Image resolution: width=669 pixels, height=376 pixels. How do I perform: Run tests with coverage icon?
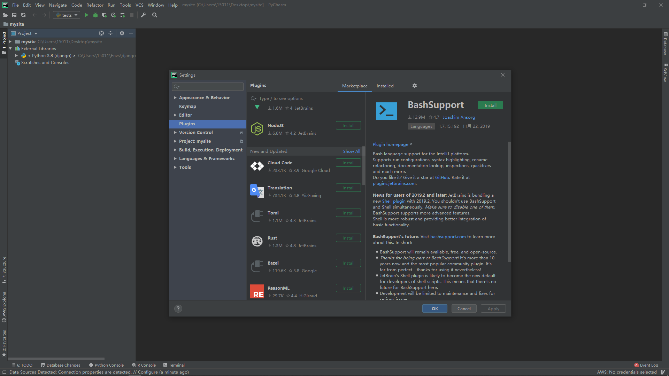pos(104,15)
